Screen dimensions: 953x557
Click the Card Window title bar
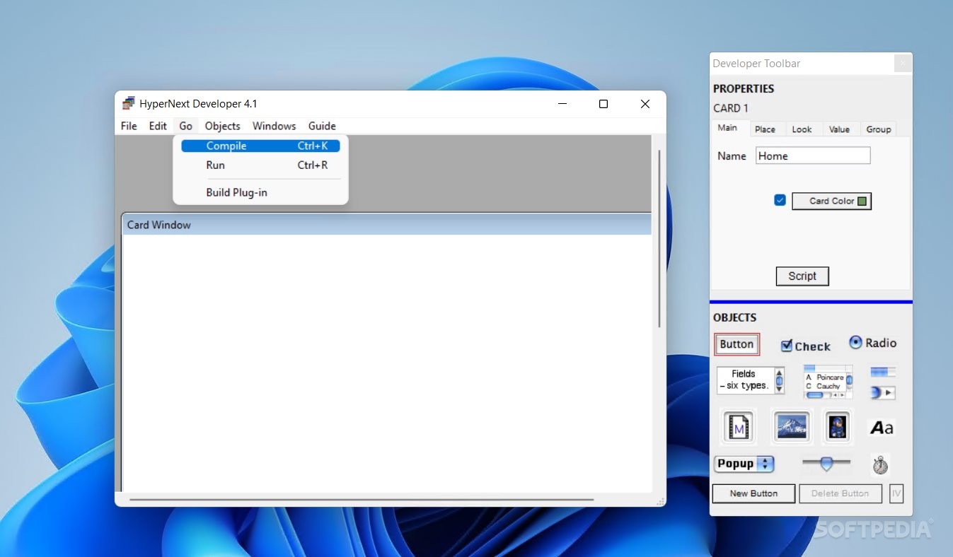tap(386, 225)
